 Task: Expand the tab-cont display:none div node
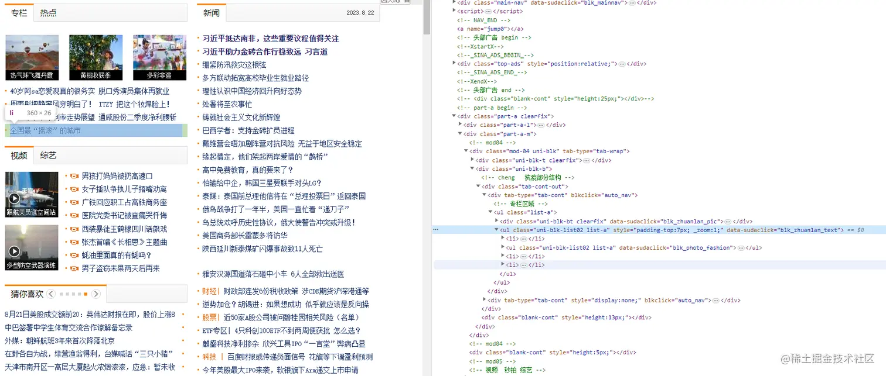(x=485, y=301)
